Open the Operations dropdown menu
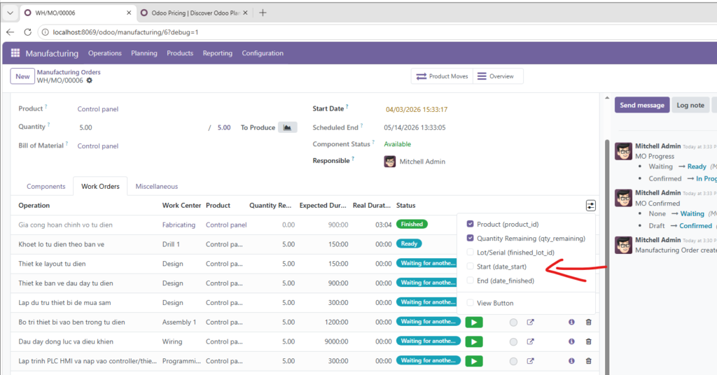Viewport: 717px width, 375px height. pos(105,54)
